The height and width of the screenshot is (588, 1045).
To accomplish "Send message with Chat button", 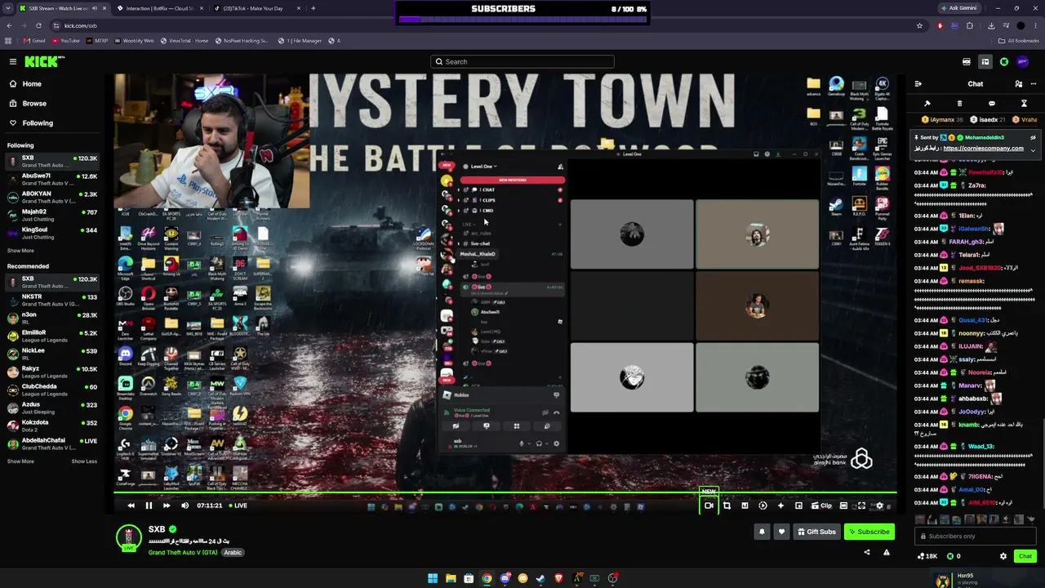I will [1025, 556].
